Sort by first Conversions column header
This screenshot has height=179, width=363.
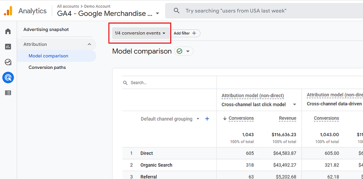pos(241,118)
